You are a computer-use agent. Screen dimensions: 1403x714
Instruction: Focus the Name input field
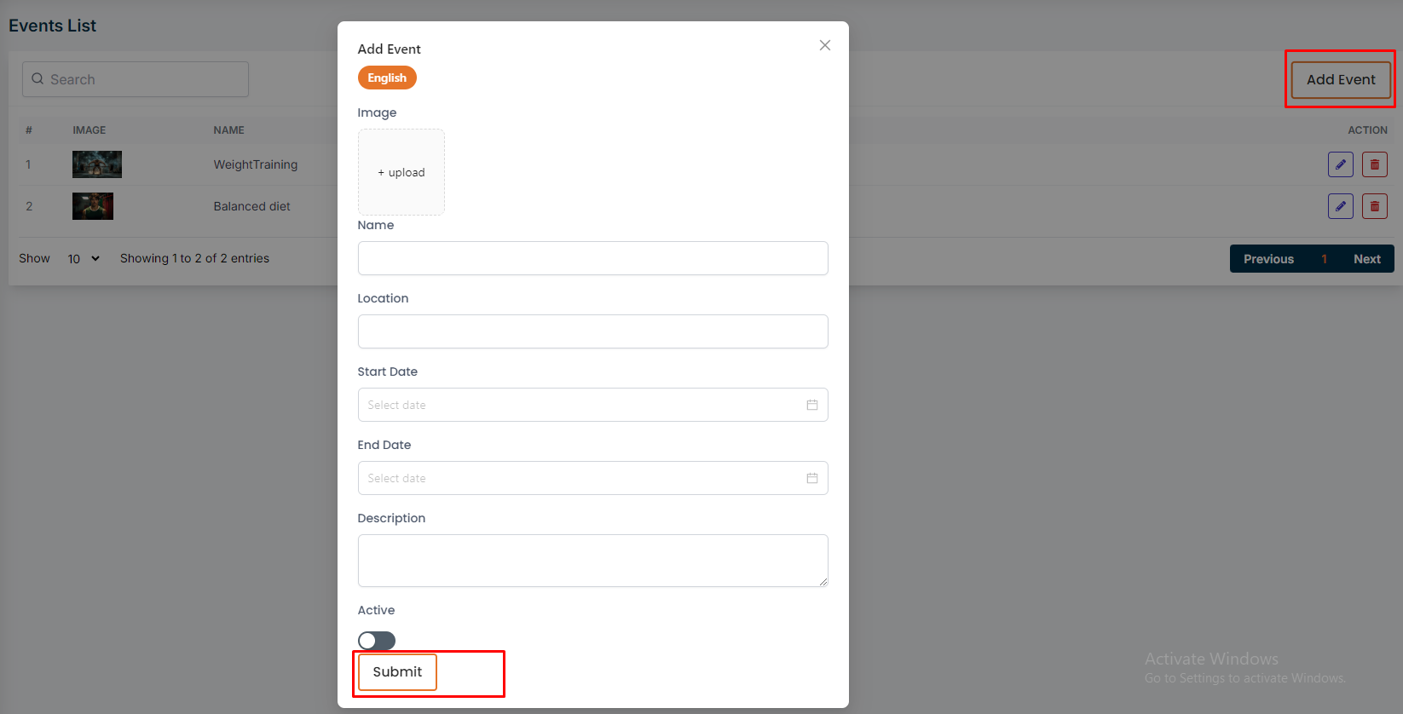tap(592, 258)
